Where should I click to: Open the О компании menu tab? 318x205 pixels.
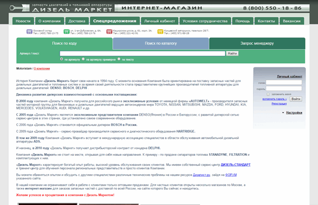(x=49, y=21)
